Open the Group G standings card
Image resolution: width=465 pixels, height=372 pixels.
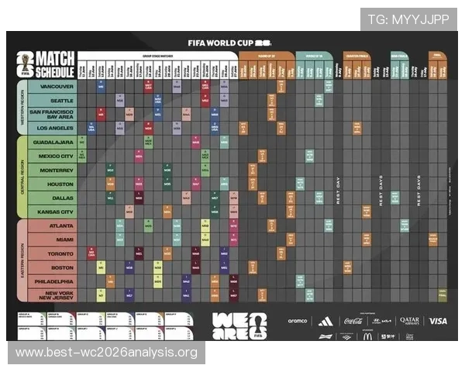[32, 333]
